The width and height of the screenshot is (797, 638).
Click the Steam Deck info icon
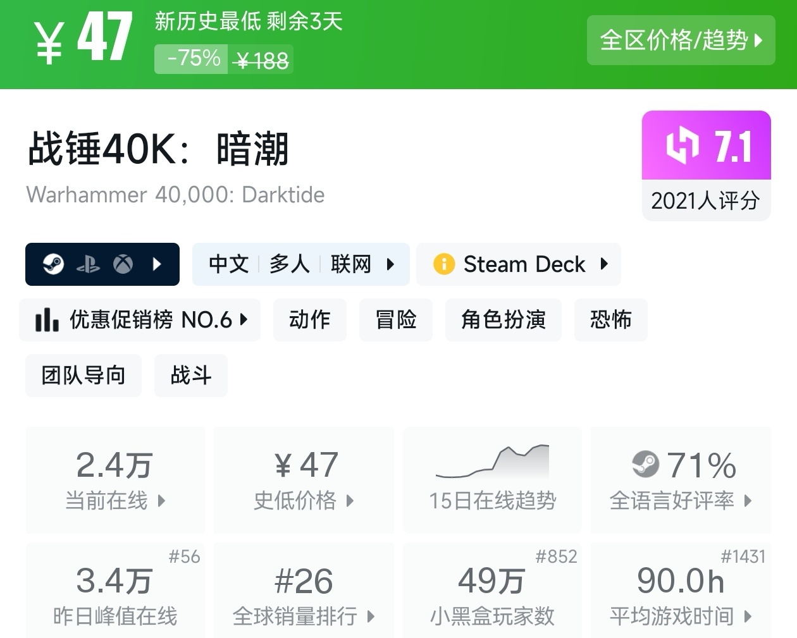point(444,264)
